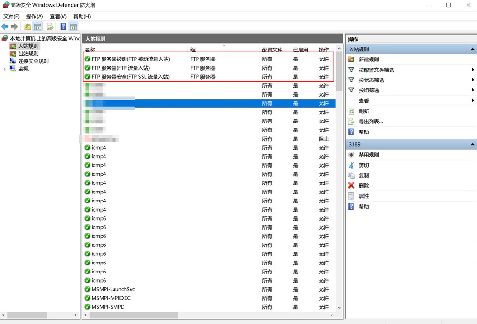Toggle the action pane toolbar icon
Viewport: 477px width, 324px height.
coord(73,27)
